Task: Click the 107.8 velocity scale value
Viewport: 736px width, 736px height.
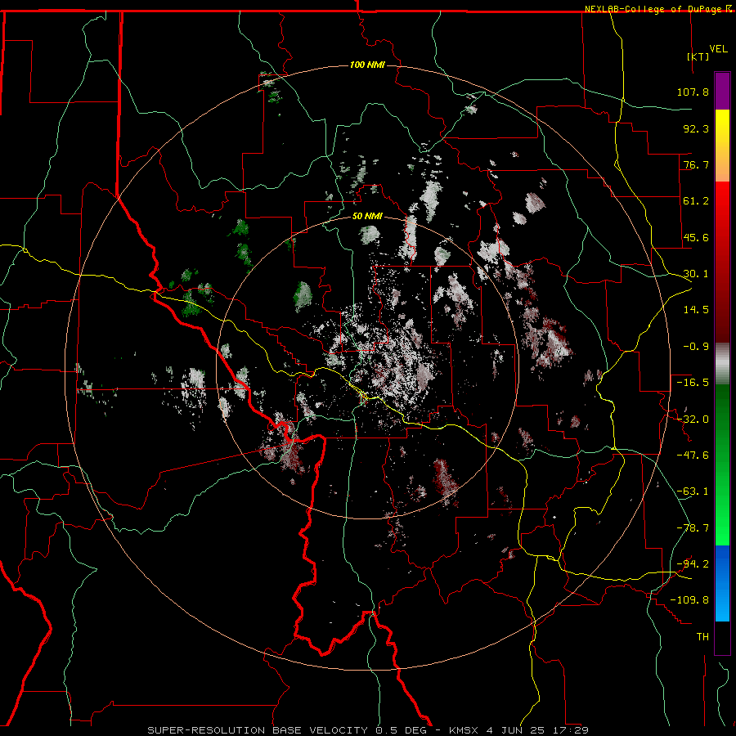Action: (x=693, y=92)
